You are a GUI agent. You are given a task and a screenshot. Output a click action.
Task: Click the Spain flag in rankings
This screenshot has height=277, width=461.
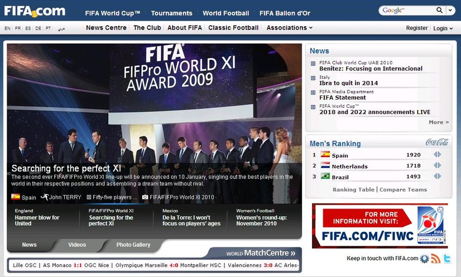tap(325, 154)
